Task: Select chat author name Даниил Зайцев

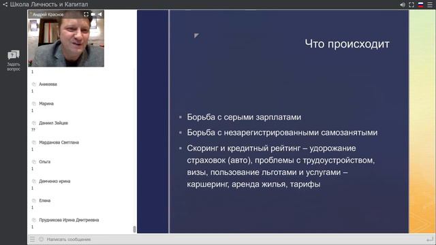Action: 53,122
